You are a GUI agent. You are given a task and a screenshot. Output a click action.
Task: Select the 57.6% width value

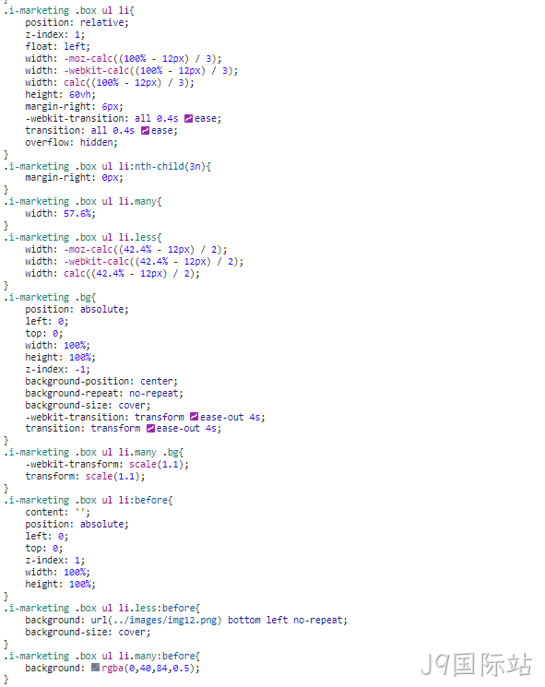(x=77, y=214)
